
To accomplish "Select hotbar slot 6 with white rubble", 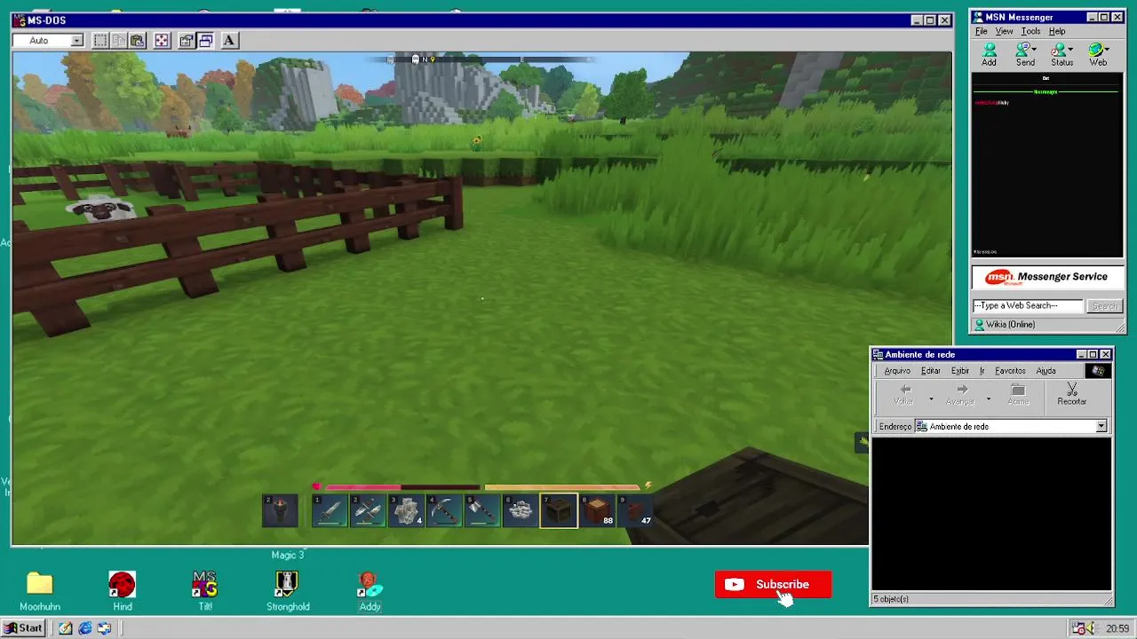I will 521,510.
